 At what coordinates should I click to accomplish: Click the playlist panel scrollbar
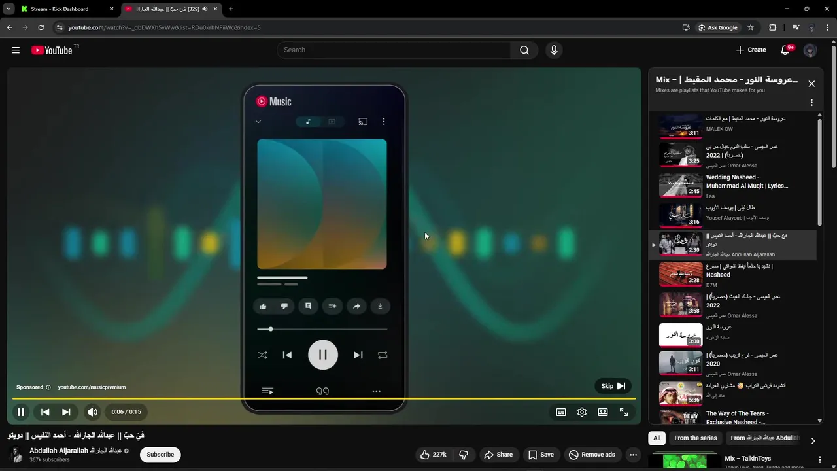tap(820, 171)
